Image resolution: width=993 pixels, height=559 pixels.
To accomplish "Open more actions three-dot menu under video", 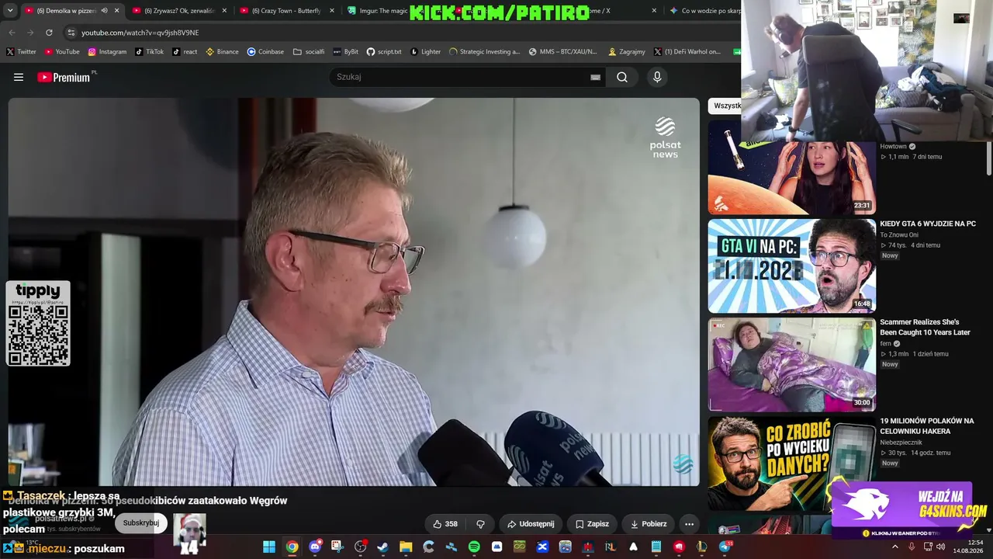I will pos(689,524).
